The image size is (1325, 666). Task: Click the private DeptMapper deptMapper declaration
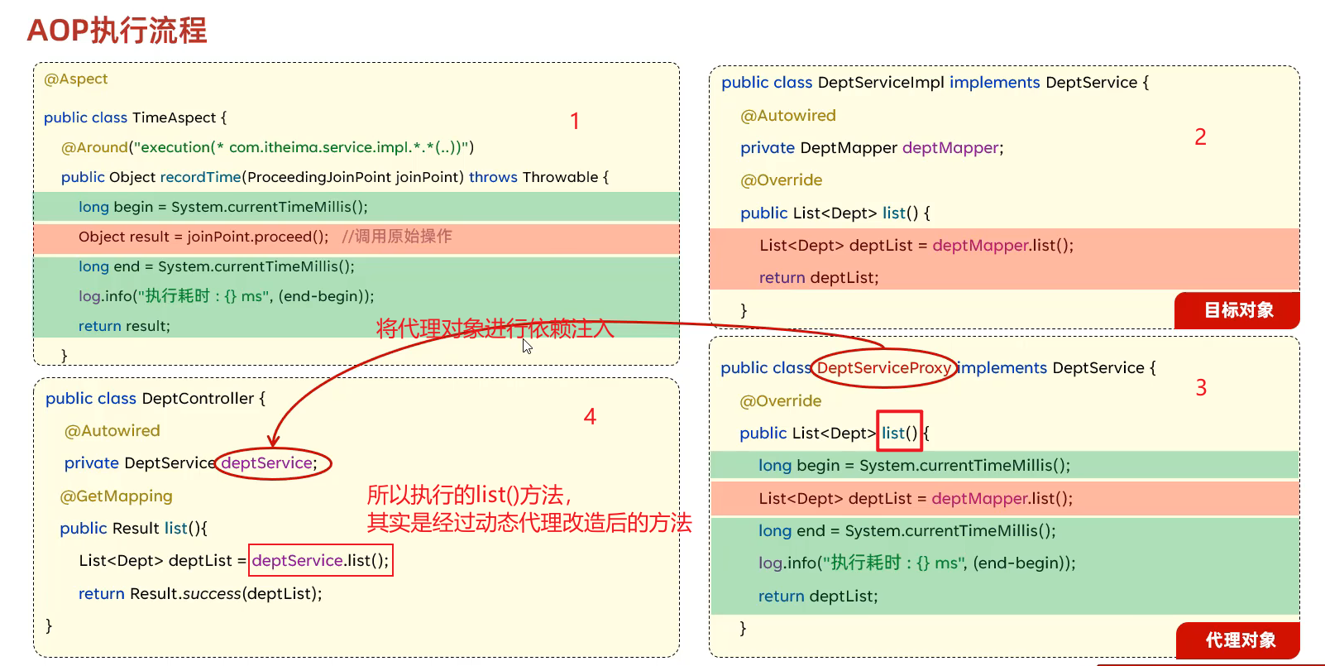pyautogui.click(x=871, y=148)
